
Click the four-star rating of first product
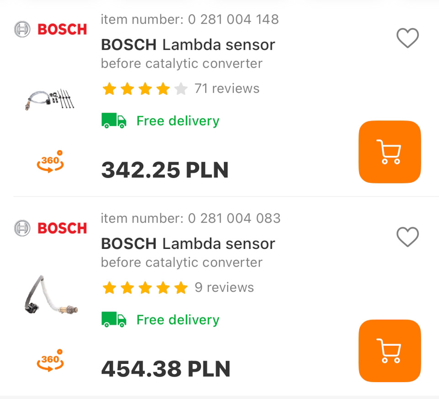point(145,88)
